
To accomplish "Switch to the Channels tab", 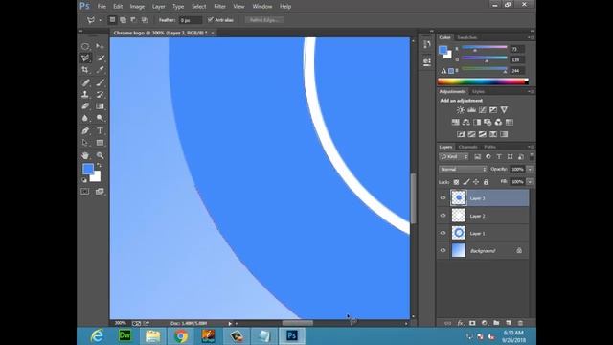I will 468,147.
